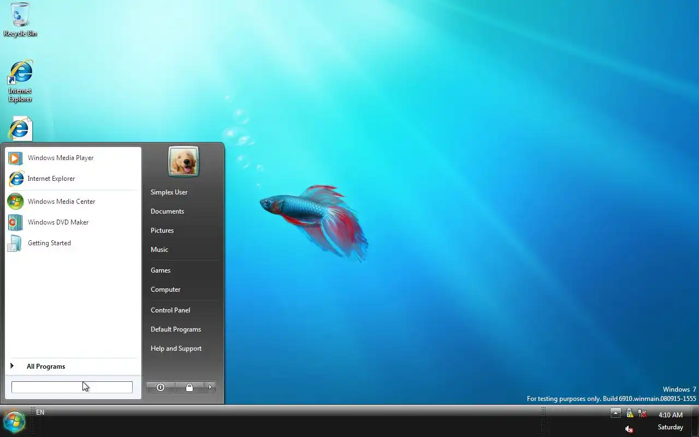Launch Internet Explorer from Start menu list
The image size is (699, 437).
[73, 179]
